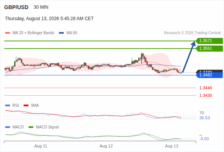Viewport: 224px width, 152px height.
Task: Click the Aug 12 date axis label
Action: (106, 146)
